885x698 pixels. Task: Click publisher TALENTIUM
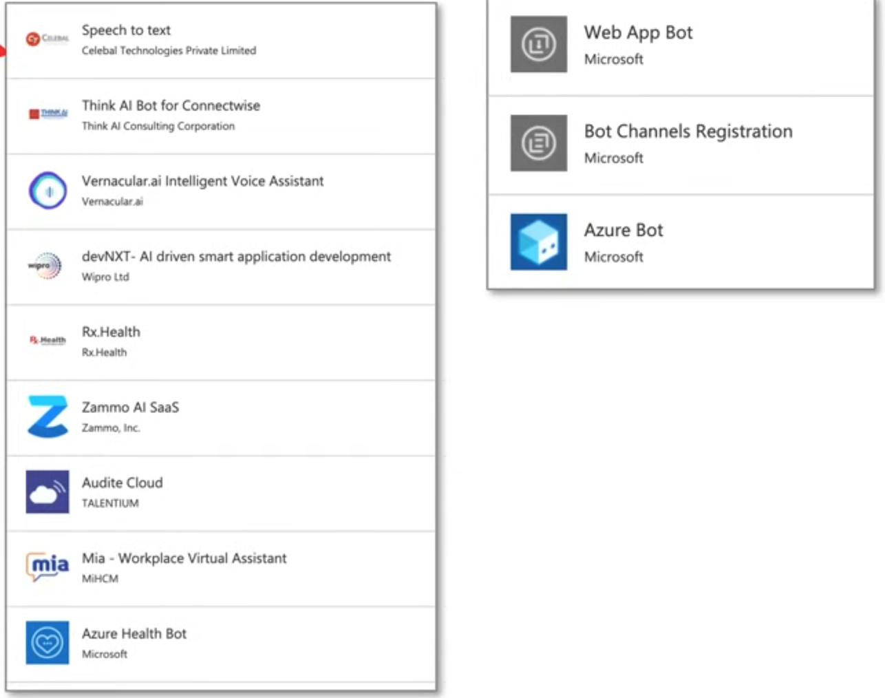tap(110, 503)
